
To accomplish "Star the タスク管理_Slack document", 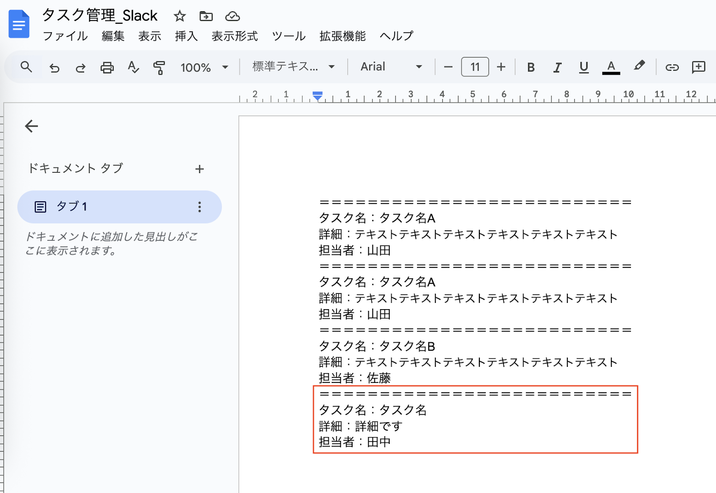I will pyautogui.click(x=179, y=17).
